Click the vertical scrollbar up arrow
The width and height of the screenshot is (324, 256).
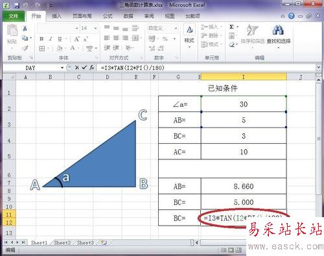click(319, 80)
